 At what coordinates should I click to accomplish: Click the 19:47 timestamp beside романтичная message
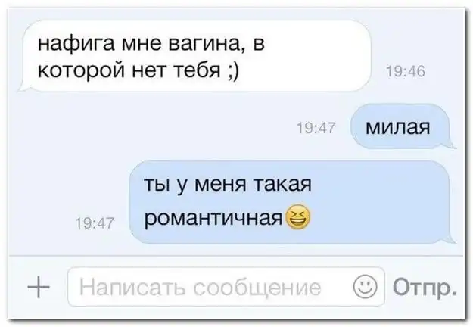[95, 223]
